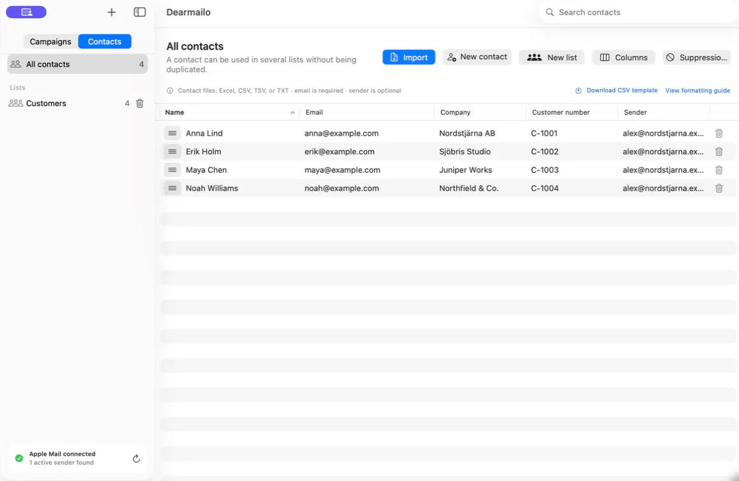Click the Juniper Works company cell

466,170
